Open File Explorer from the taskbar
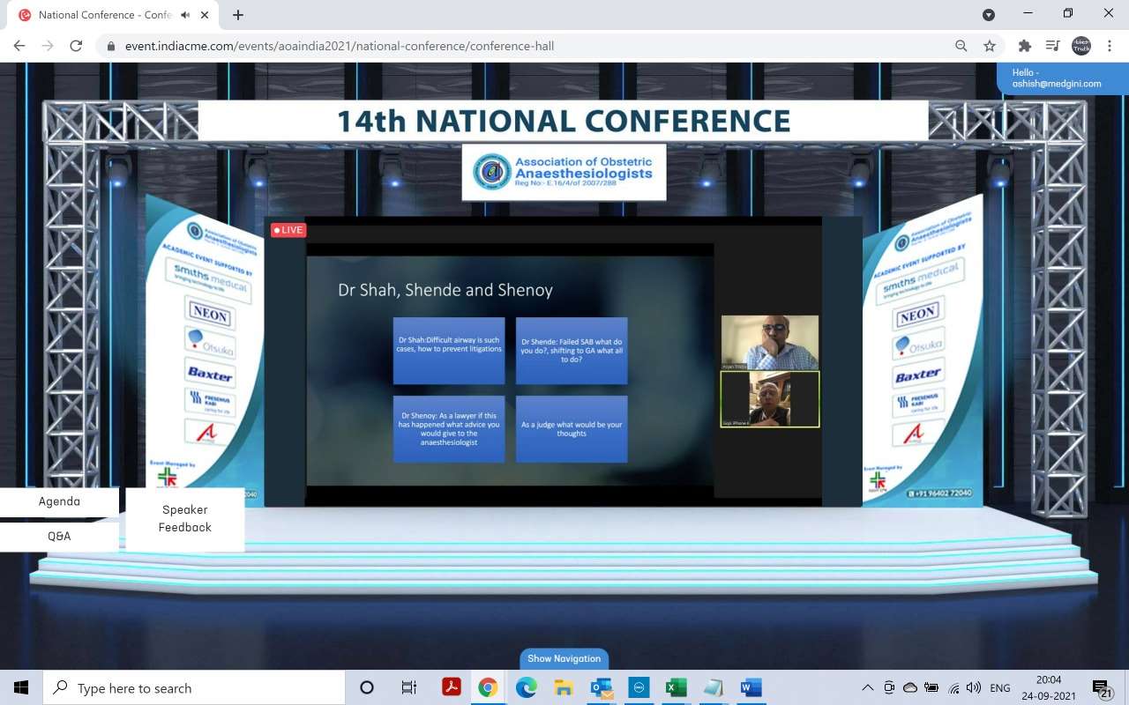The height and width of the screenshot is (705, 1129). [x=564, y=688]
